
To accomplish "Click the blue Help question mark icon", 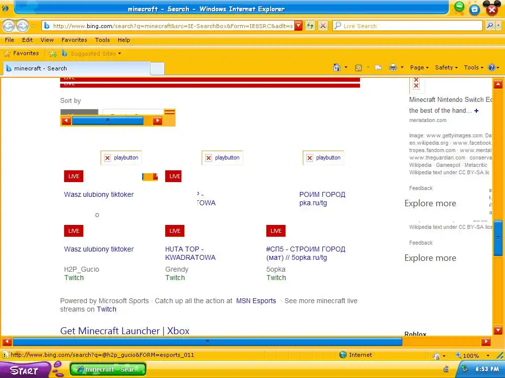I will tap(492, 67).
